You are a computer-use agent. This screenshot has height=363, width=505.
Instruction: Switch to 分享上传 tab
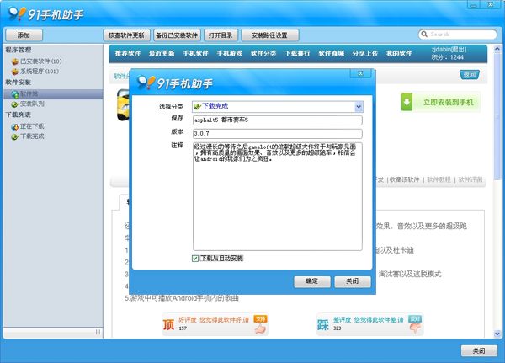365,53
